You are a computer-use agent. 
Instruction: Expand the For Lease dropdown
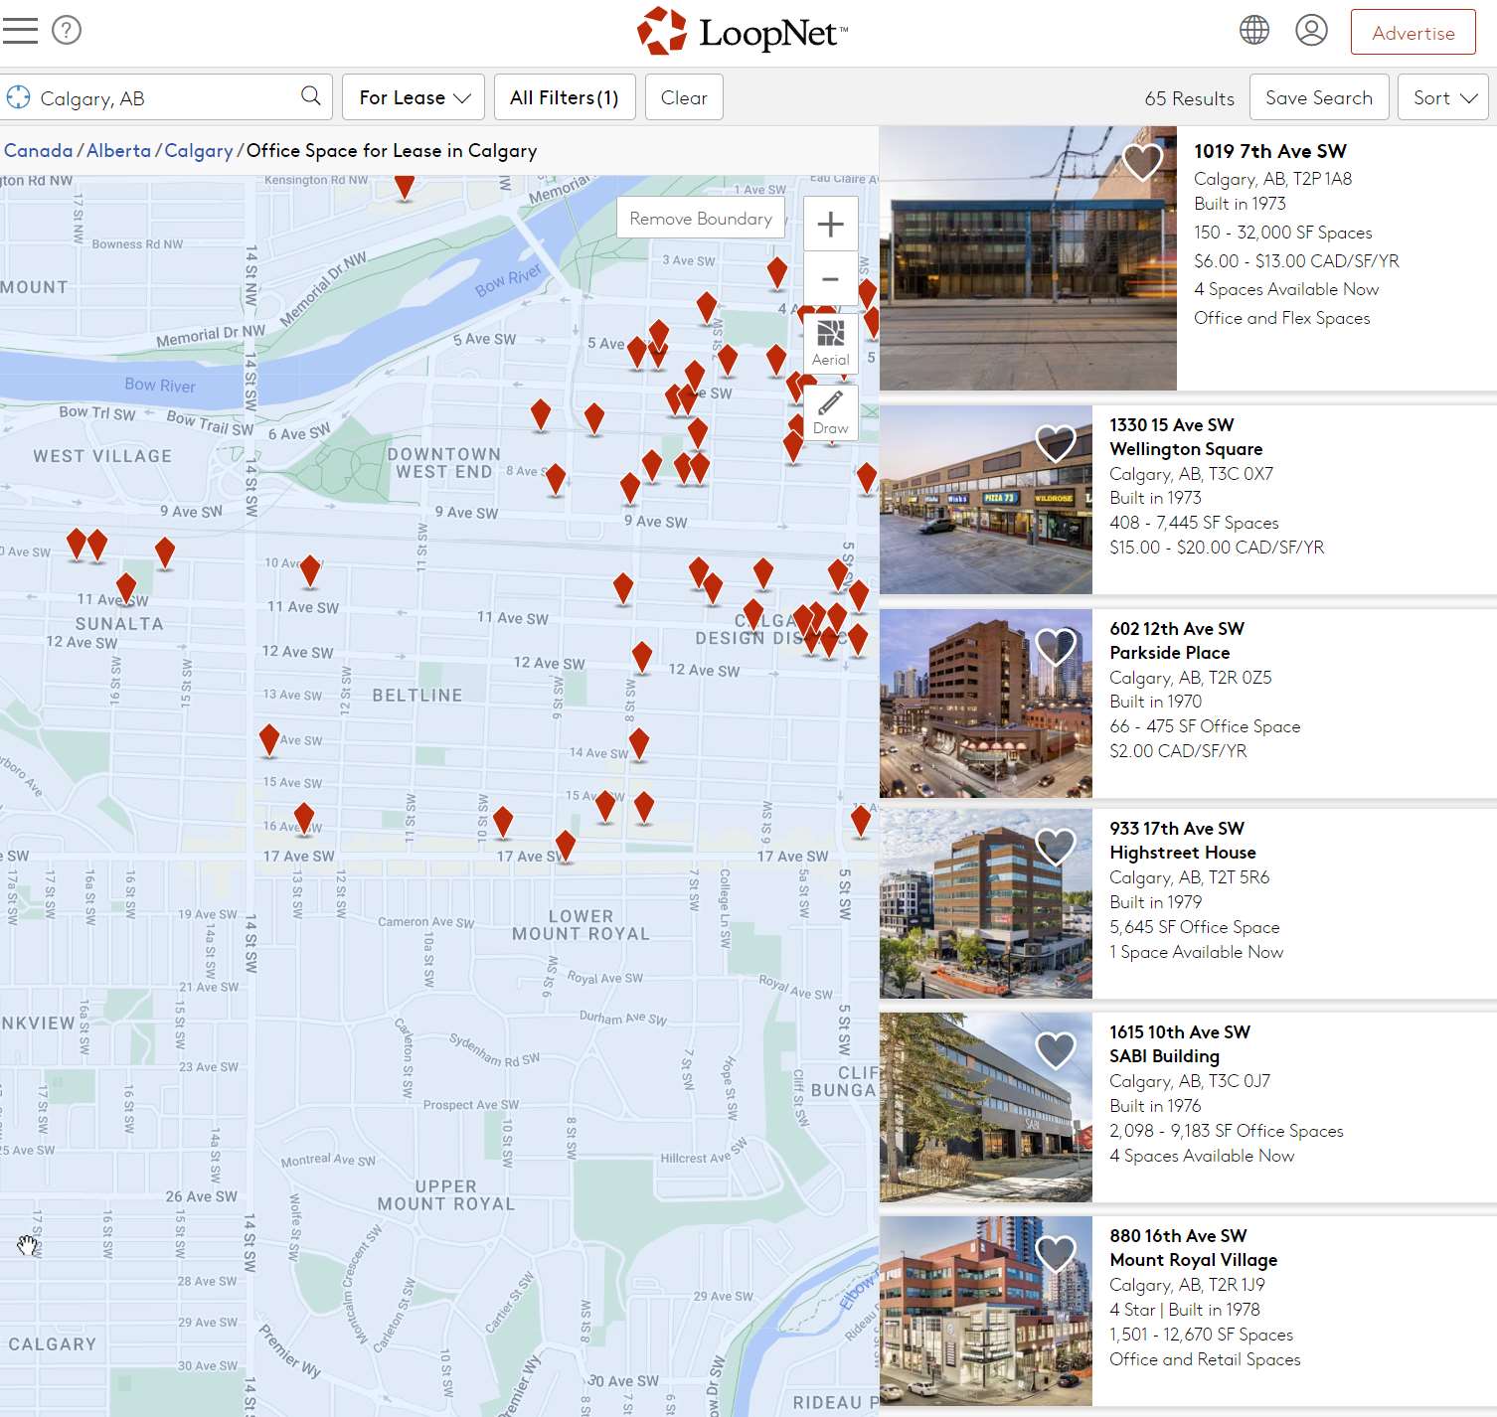point(414,97)
